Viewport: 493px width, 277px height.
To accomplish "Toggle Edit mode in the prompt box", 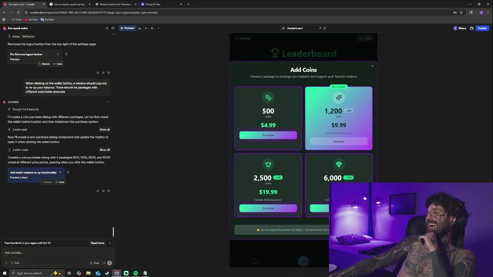I will click(15, 263).
